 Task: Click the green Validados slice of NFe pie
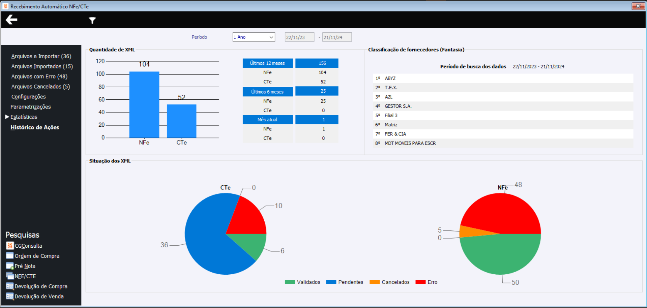(501, 254)
